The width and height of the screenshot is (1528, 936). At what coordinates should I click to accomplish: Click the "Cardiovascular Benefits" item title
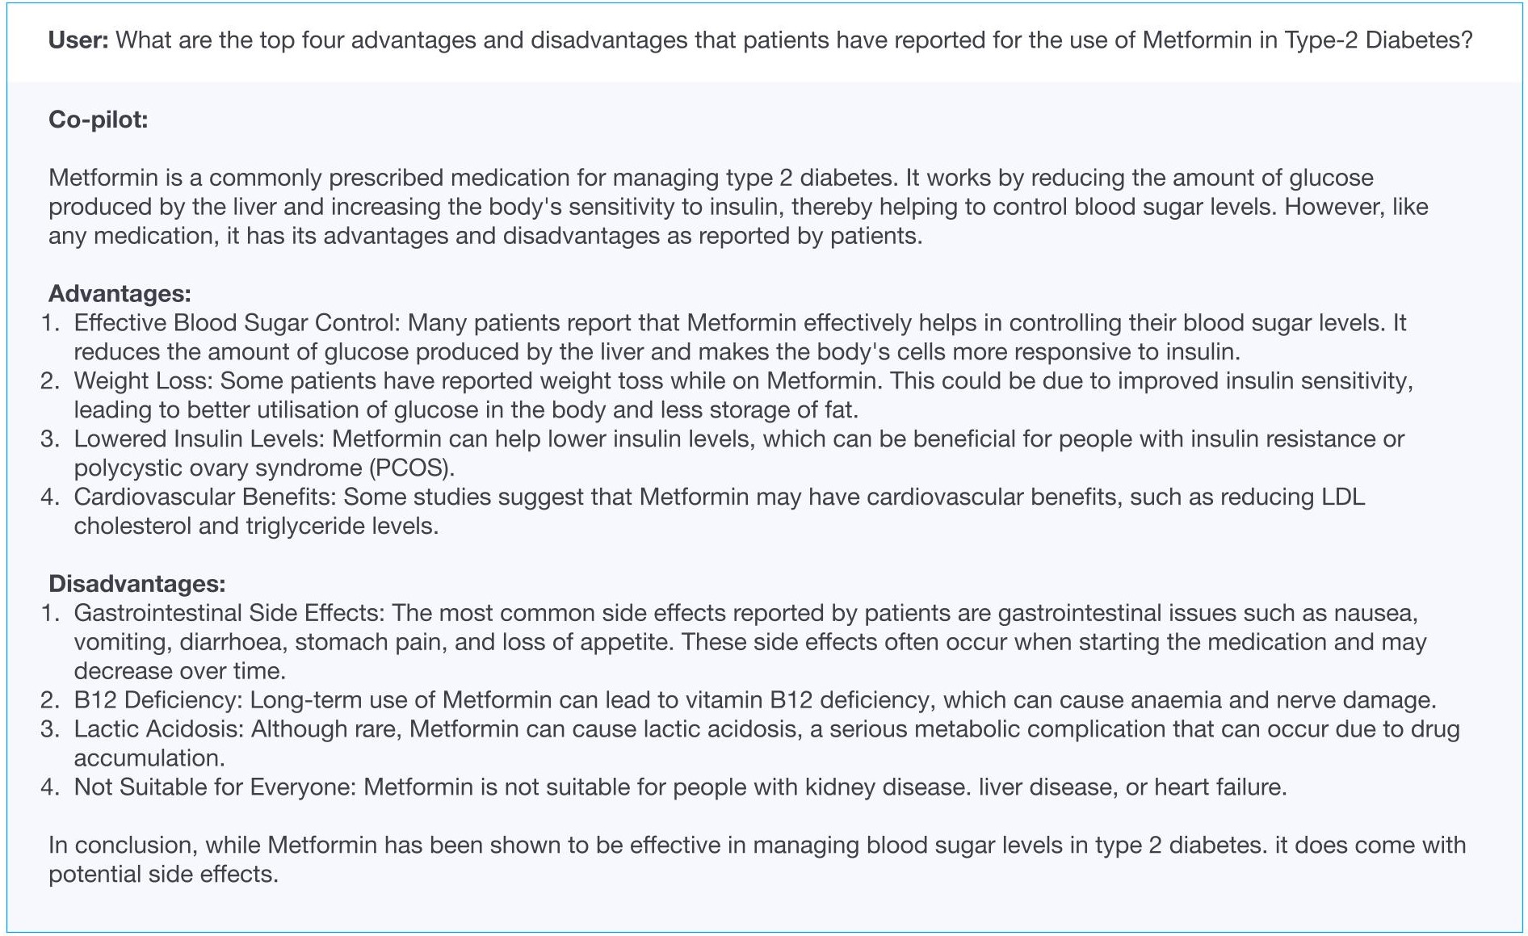(205, 497)
